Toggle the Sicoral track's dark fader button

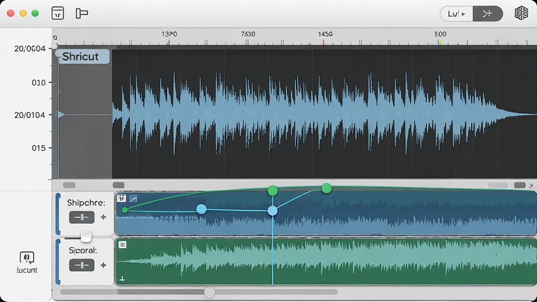coord(82,265)
